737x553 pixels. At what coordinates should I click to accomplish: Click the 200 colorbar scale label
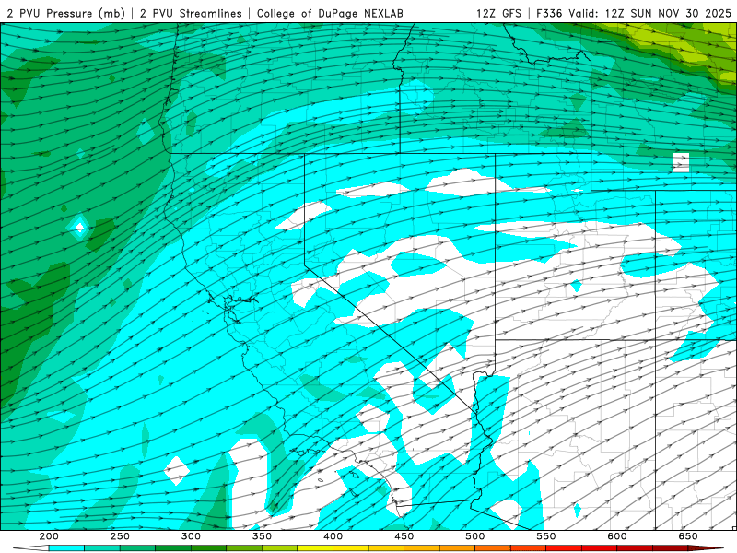point(49,536)
